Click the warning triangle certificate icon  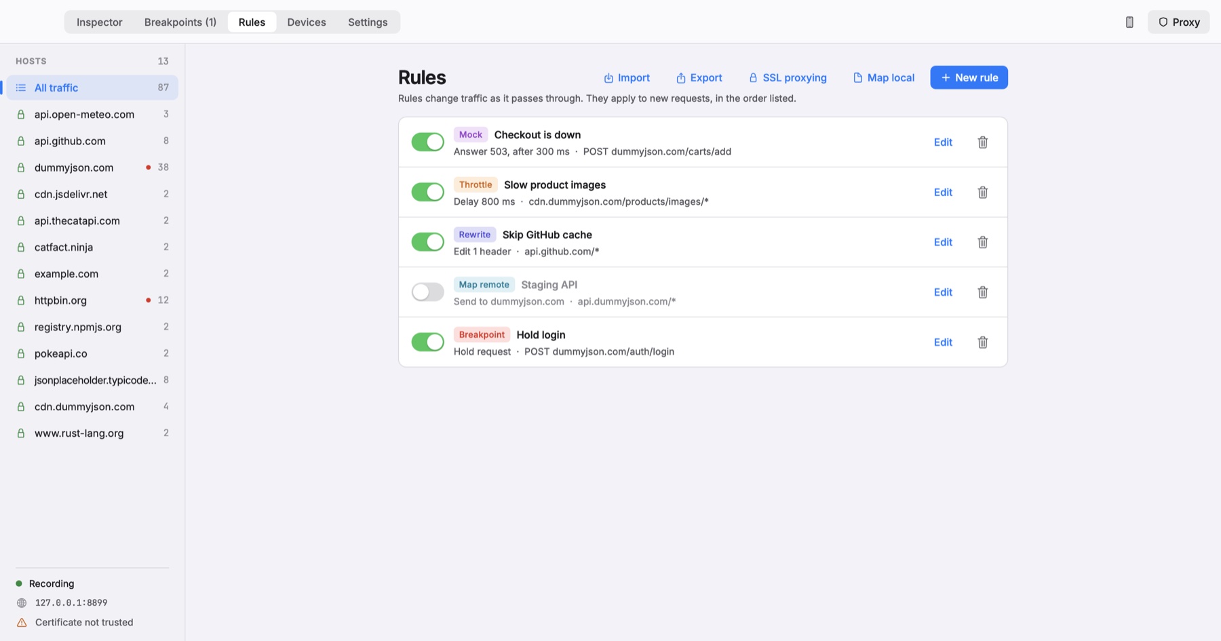[22, 623]
